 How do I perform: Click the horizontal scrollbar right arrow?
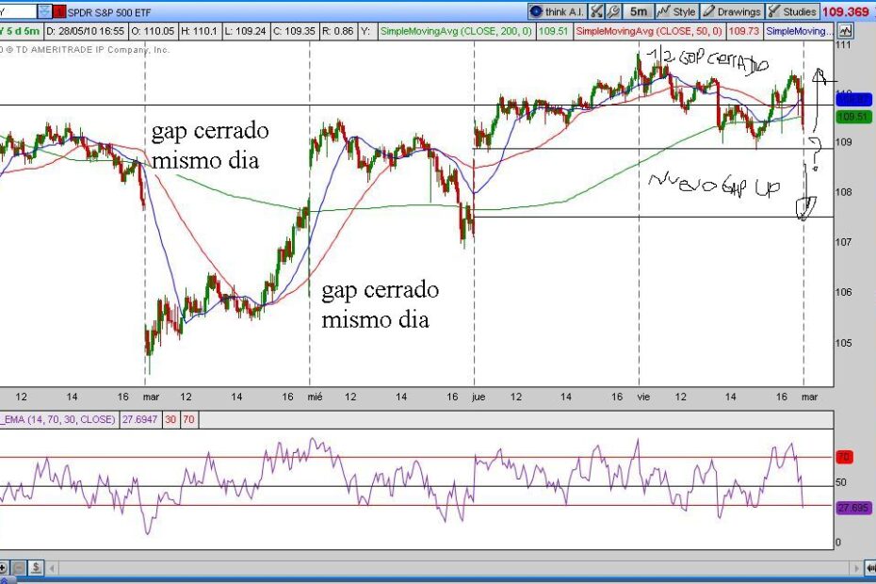click(856, 569)
